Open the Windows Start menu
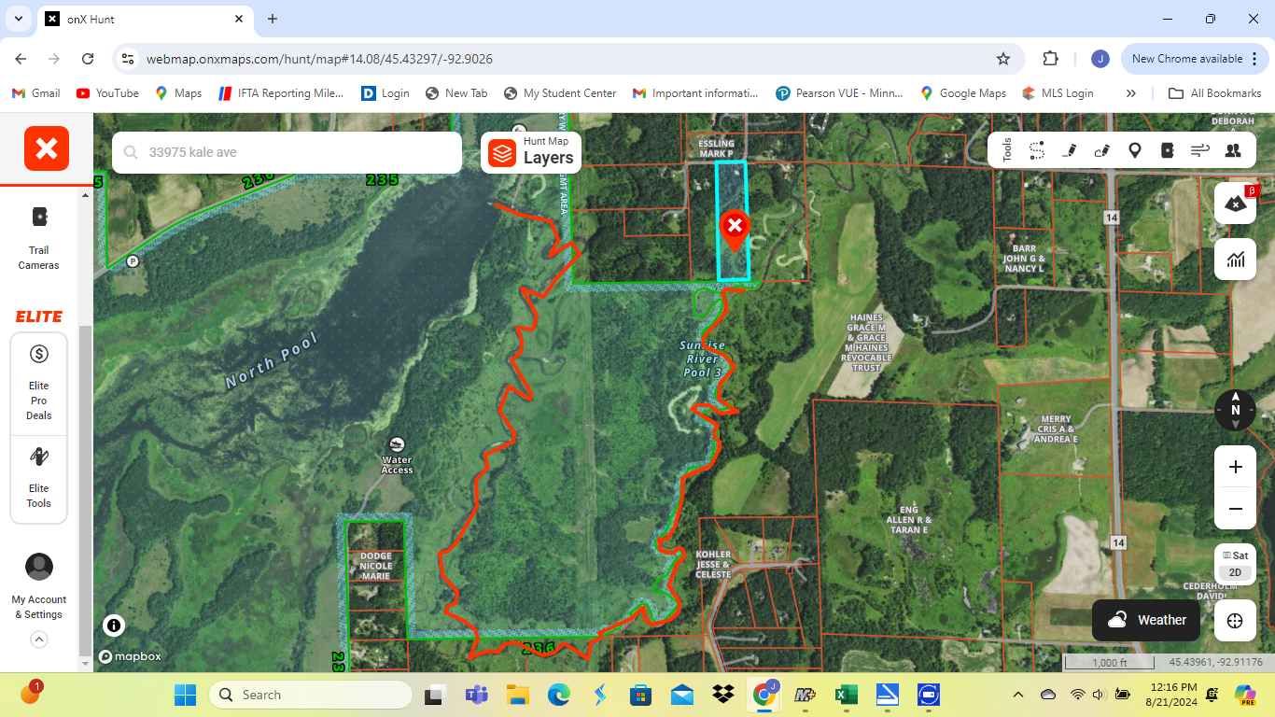This screenshot has width=1275, height=717. [185, 695]
